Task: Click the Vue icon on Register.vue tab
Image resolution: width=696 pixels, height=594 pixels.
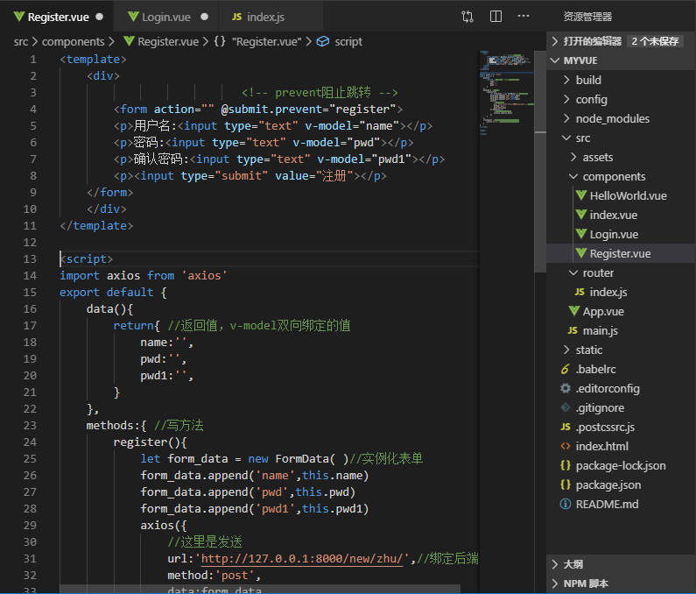Action: coord(18,17)
